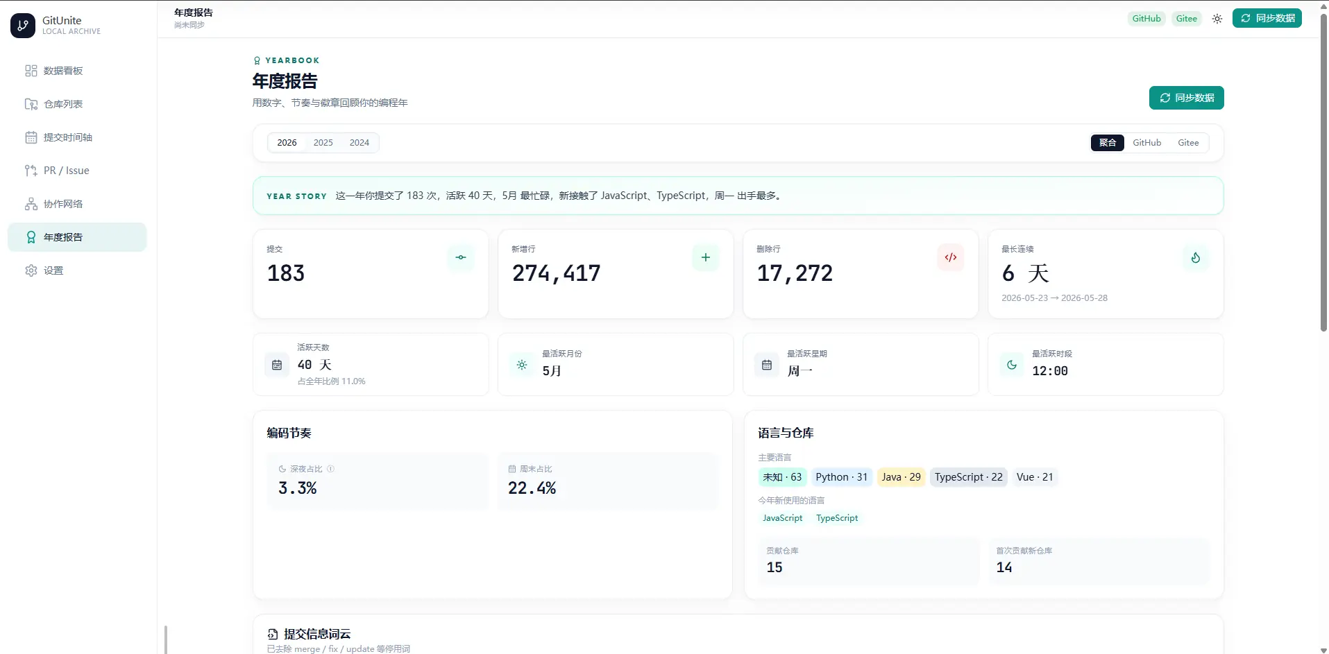The height and width of the screenshot is (654, 1329).
Task: Switch to the 2025 year tab
Action: (x=323, y=143)
